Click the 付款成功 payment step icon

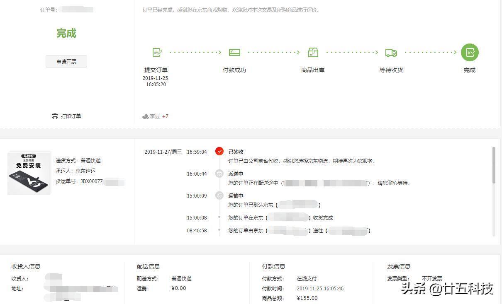[x=234, y=52]
